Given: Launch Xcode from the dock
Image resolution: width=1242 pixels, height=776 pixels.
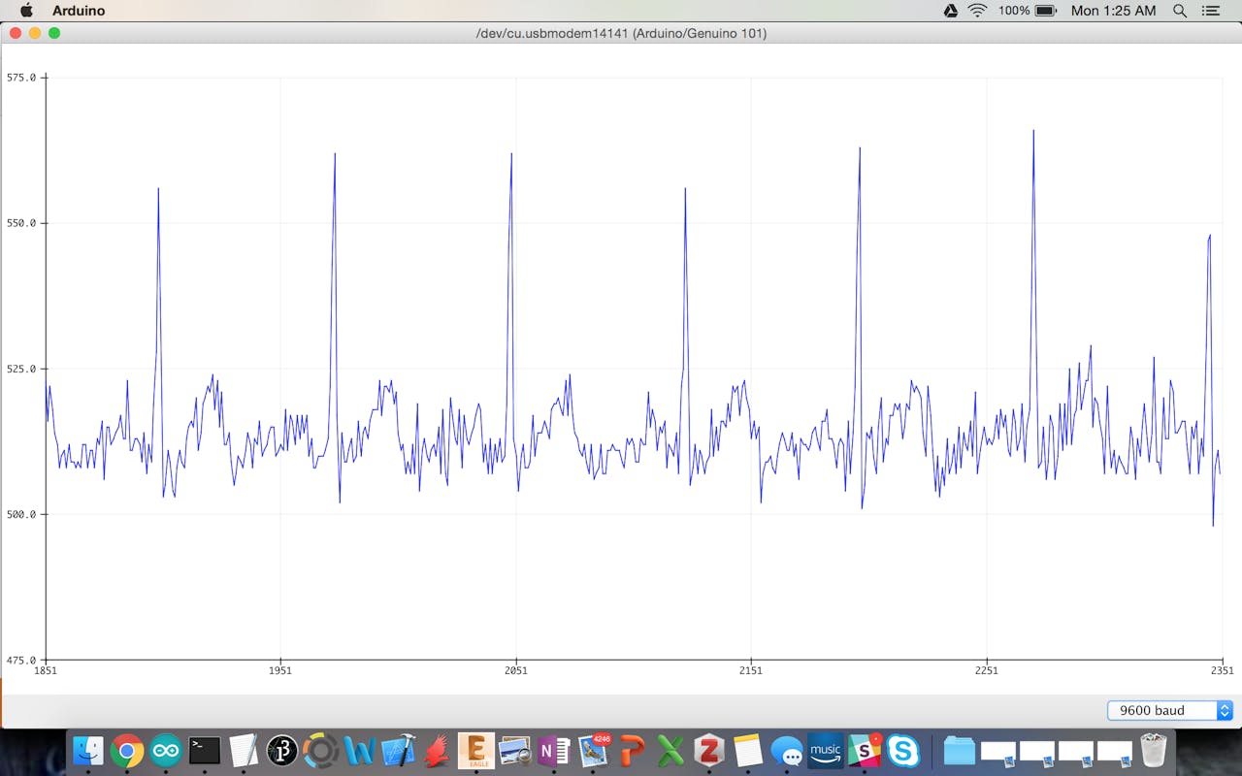Looking at the screenshot, I should click(398, 750).
